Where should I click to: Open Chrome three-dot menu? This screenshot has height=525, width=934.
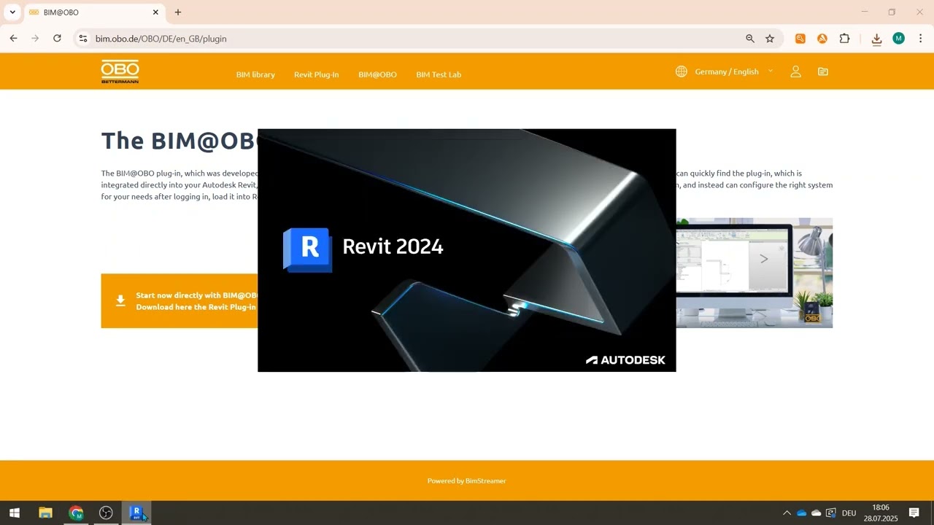tap(921, 39)
